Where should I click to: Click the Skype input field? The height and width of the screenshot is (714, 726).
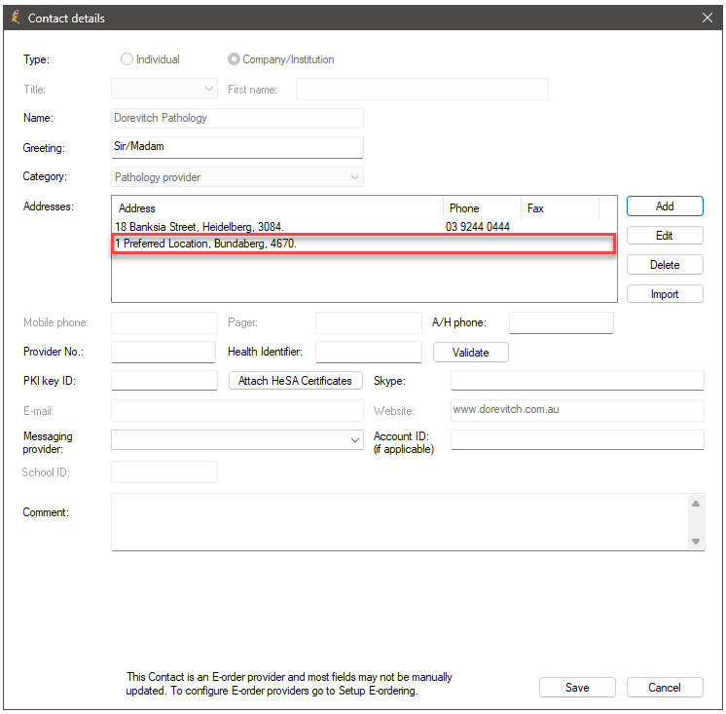(x=577, y=381)
